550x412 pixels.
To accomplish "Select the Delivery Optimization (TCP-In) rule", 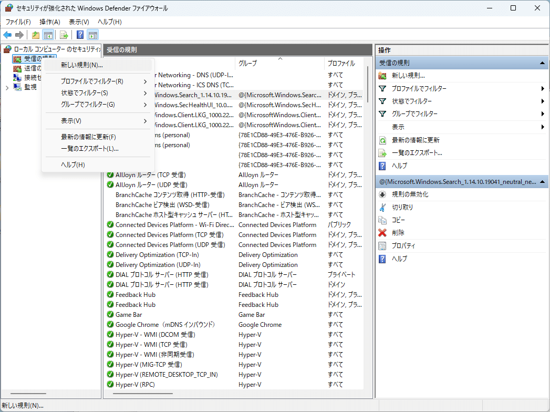I will tap(234, 255).
